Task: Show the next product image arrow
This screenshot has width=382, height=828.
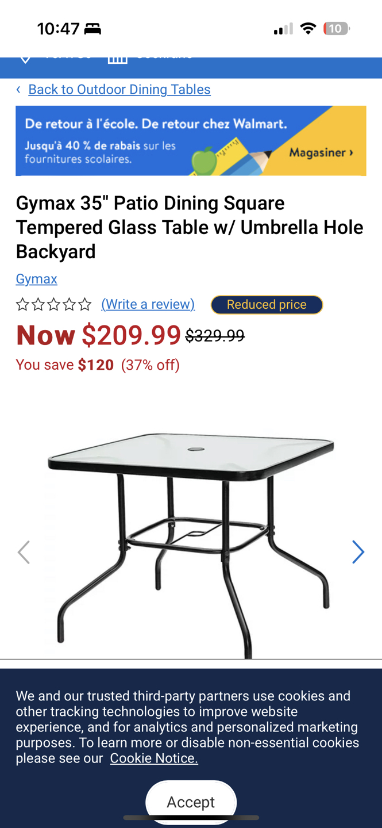Action: [x=358, y=552]
